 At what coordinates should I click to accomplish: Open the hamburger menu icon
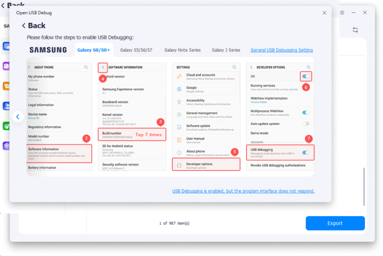342,13
